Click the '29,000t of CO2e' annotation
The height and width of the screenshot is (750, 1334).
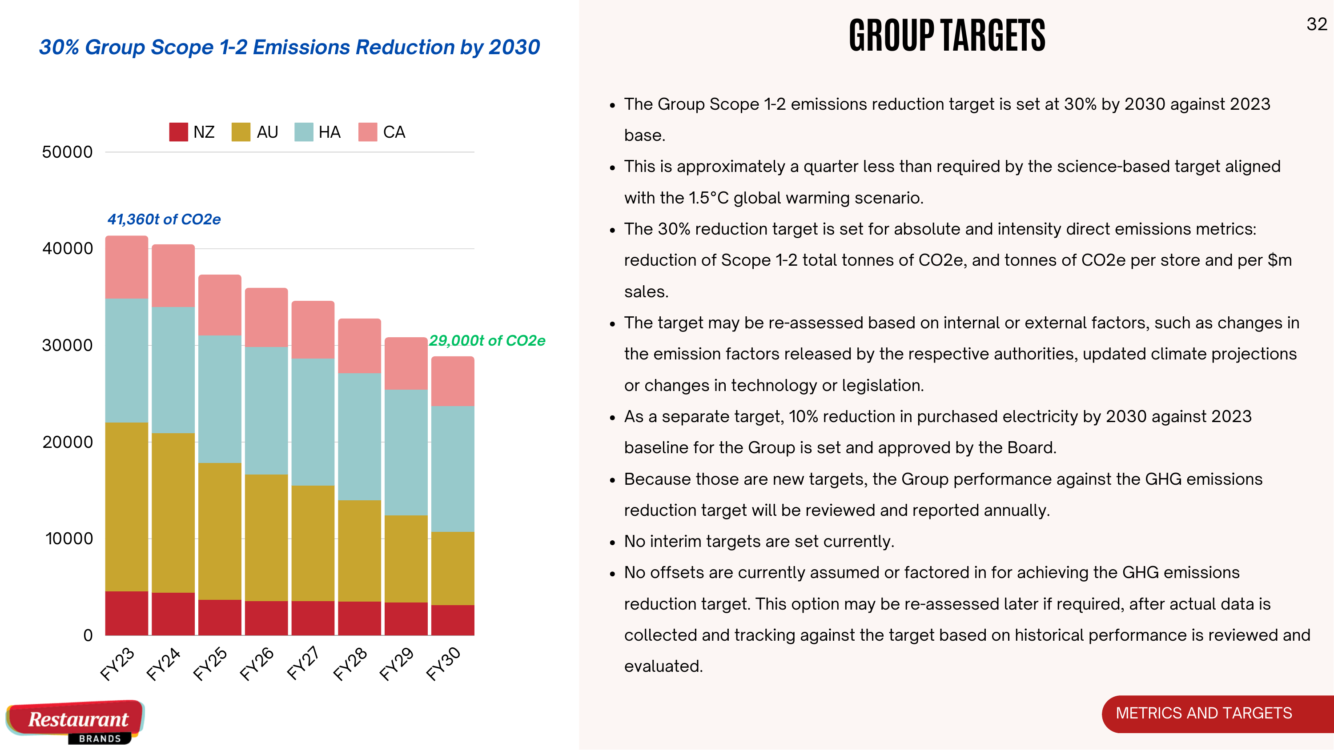point(487,341)
